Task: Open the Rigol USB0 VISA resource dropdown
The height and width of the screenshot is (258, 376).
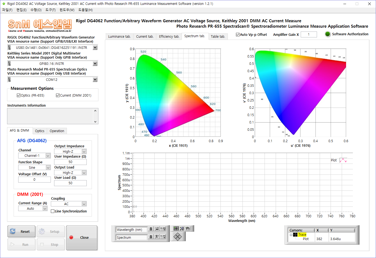Action: (x=95, y=48)
